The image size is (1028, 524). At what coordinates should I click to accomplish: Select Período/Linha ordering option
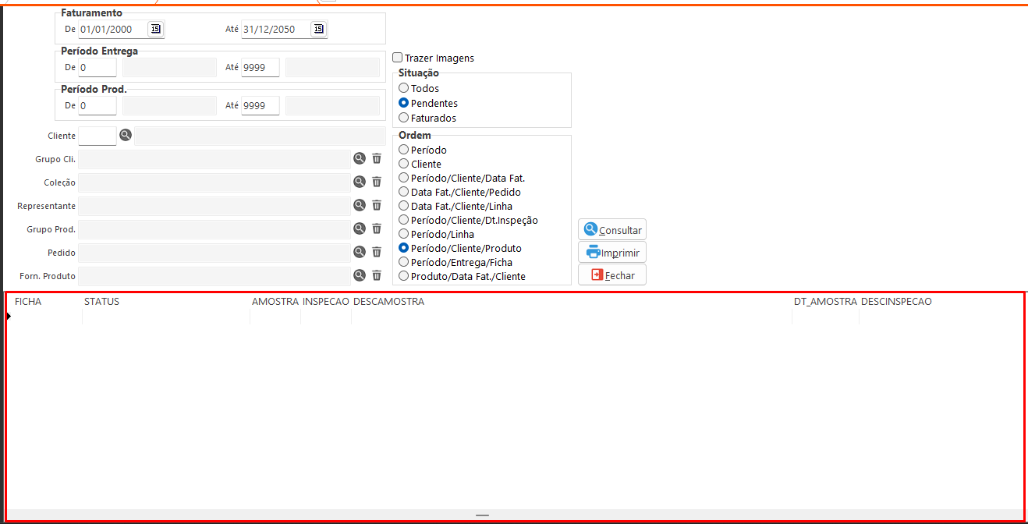coord(404,234)
